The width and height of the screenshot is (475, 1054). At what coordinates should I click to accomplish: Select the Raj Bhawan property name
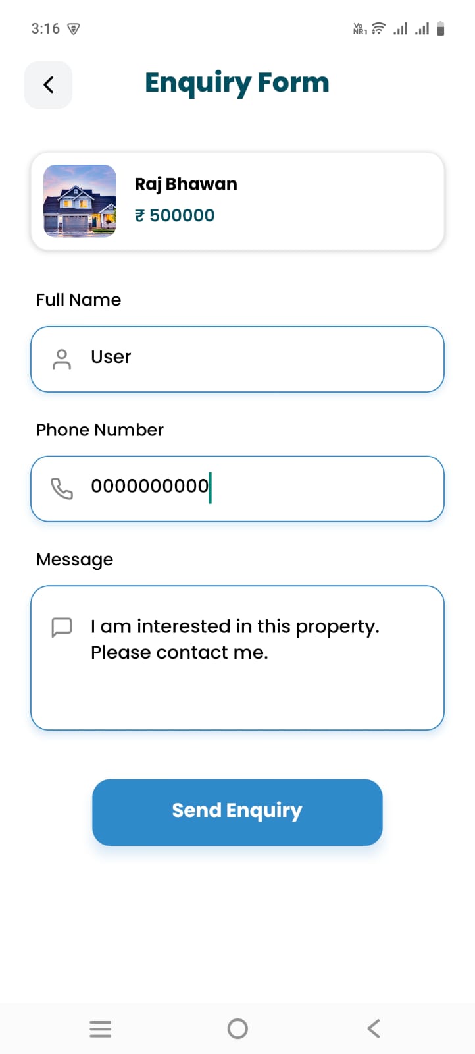pos(186,184)
